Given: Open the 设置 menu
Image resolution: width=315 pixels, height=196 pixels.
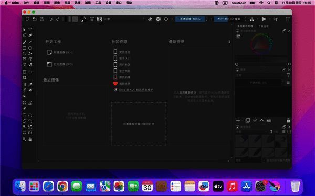Looking at the screenshot, I should click(108, 3).
